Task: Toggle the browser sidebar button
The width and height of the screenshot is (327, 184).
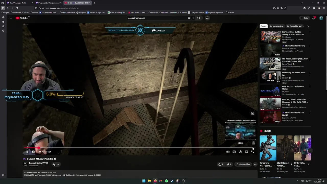Action: (x=3, y=8)
